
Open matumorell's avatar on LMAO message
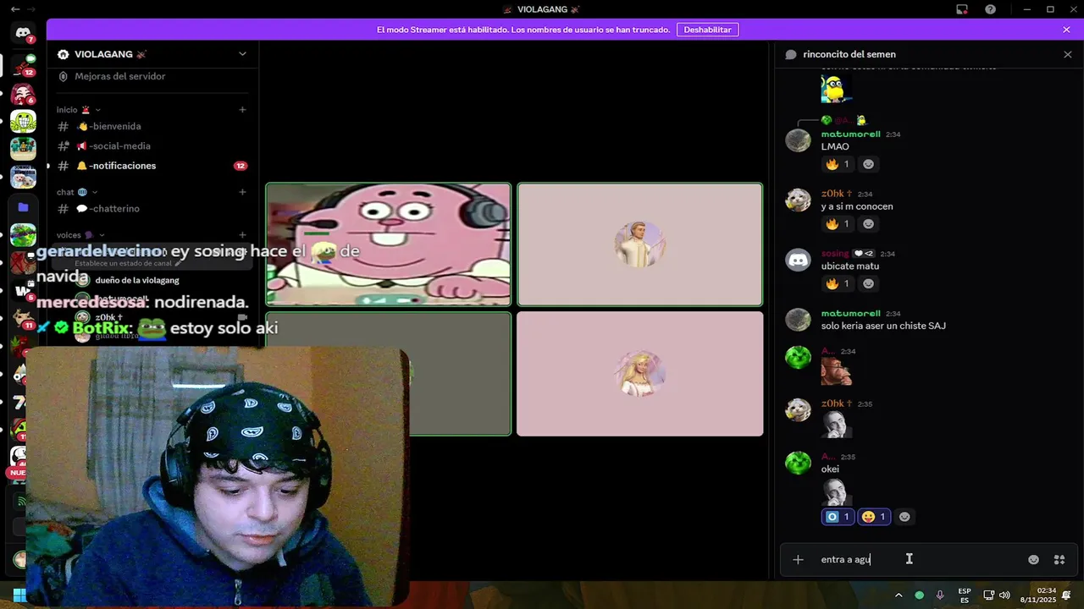[798, 140]
